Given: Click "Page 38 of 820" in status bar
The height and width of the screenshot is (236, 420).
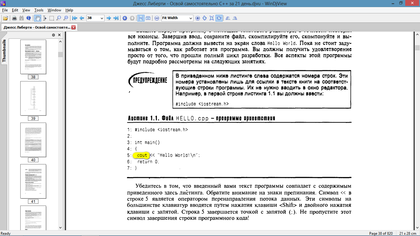Looking at the screenshot, I should [x=381, y=234].
